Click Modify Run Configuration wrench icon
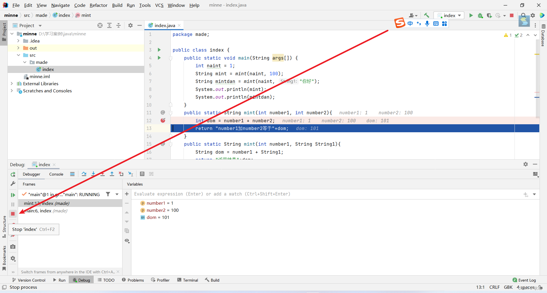 tap(13, 184)
